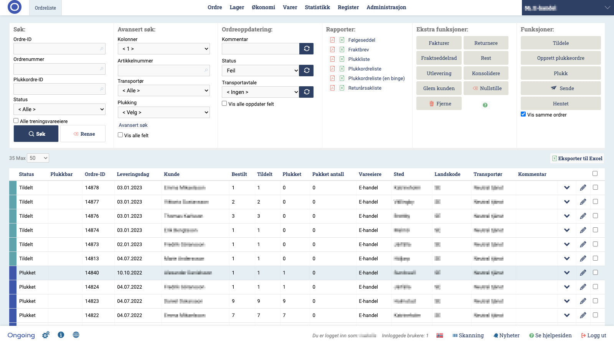Click the Ongoing circle logo icon
The height and width of the screenshot is (345, 614).
[15, 7]
